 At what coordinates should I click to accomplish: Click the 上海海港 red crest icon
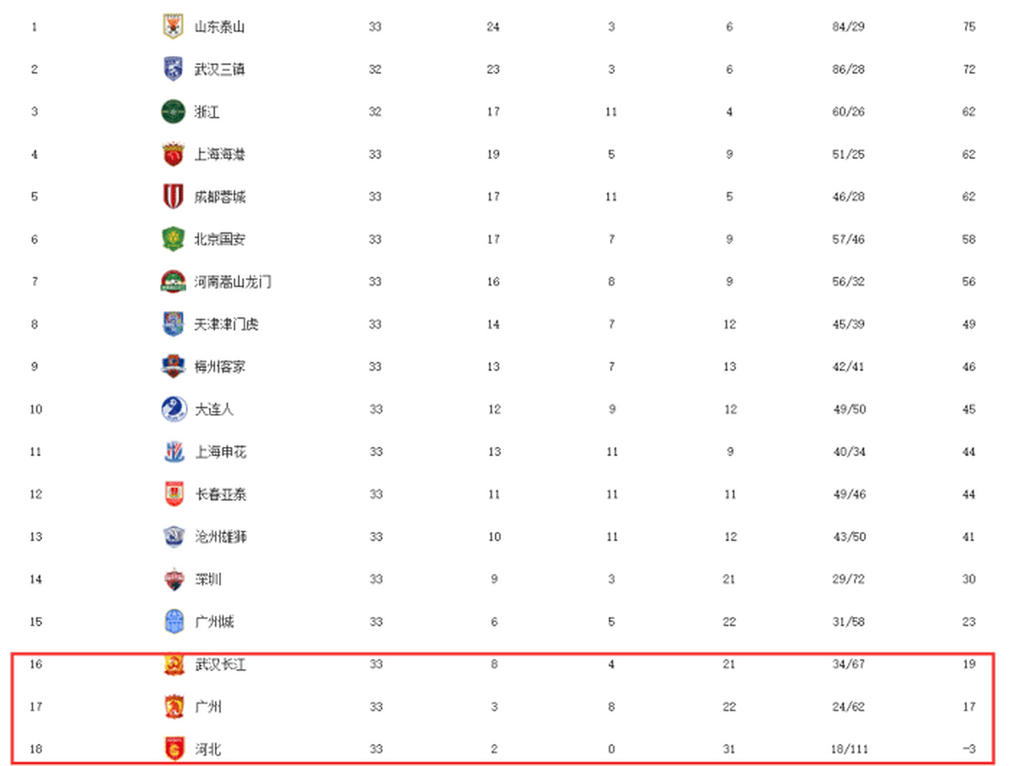coord(173,154)
